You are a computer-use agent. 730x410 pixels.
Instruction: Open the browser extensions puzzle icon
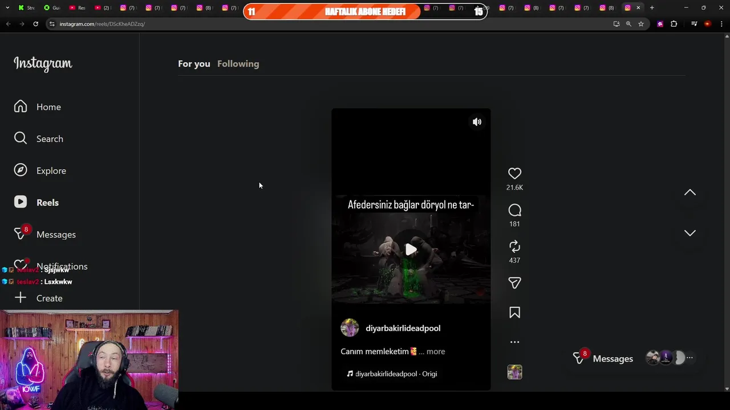coord(674,24)
